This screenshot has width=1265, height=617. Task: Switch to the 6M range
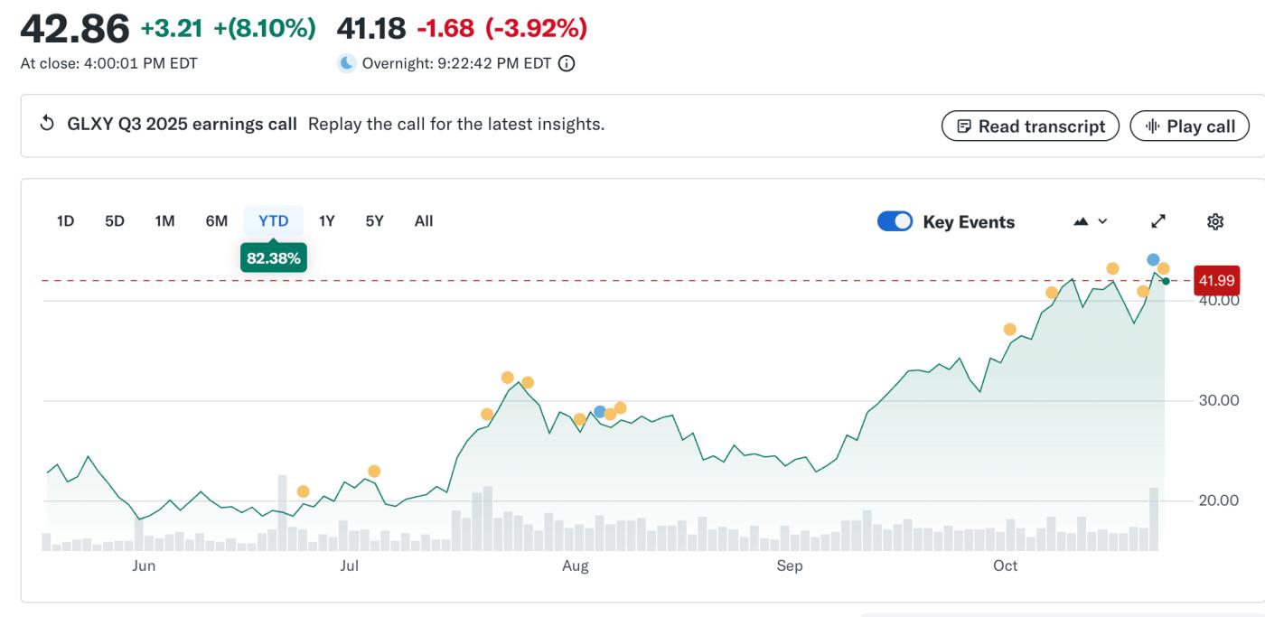(216, 220)
